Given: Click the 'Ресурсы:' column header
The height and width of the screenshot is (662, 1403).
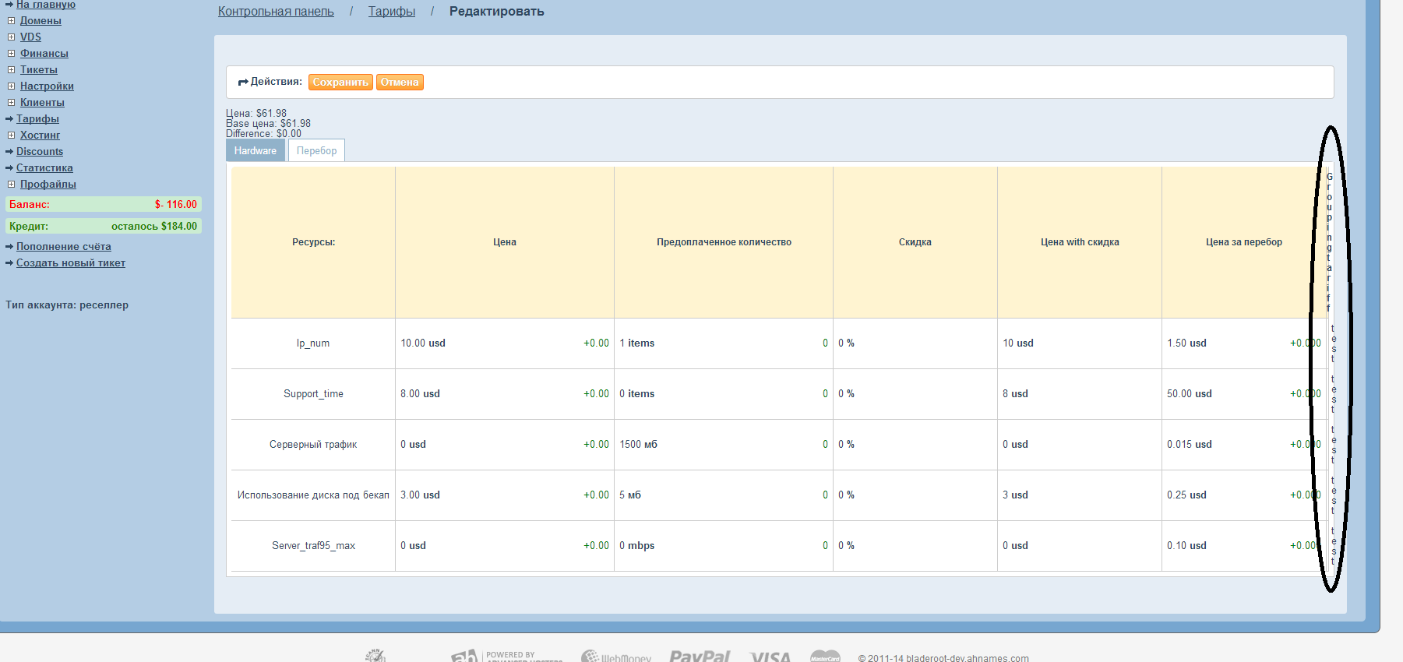Looking at the screenshot, I should point(313,242).
